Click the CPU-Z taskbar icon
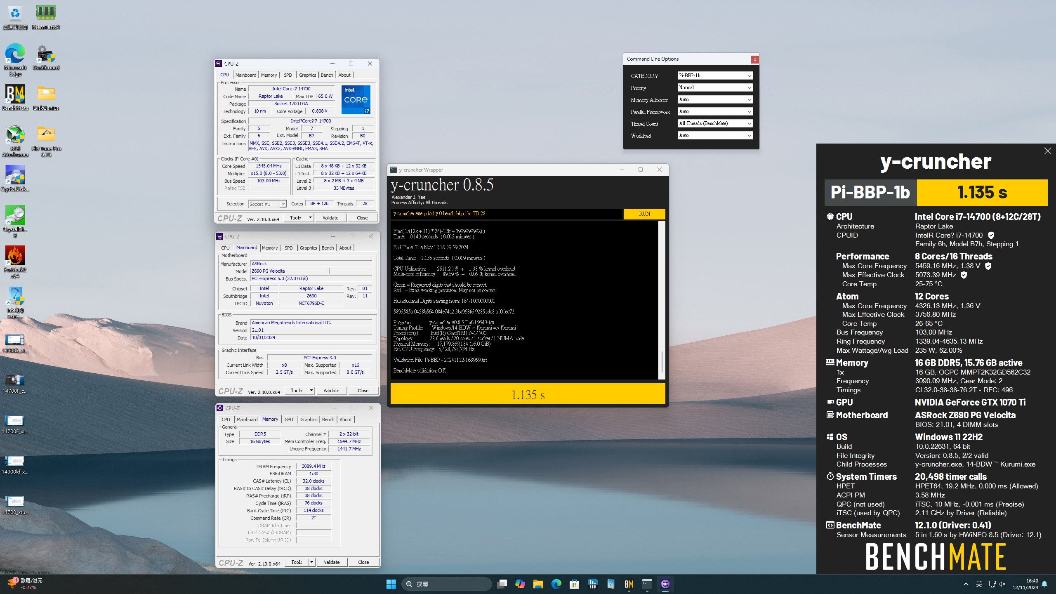Viewport: 1056px width, 594px height. click(665, 584)
